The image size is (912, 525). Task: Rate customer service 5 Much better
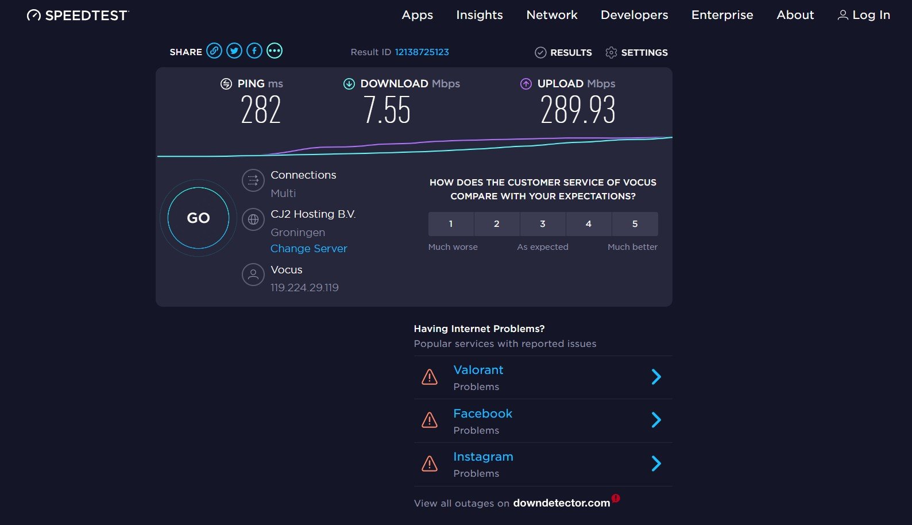click(635, 224)
